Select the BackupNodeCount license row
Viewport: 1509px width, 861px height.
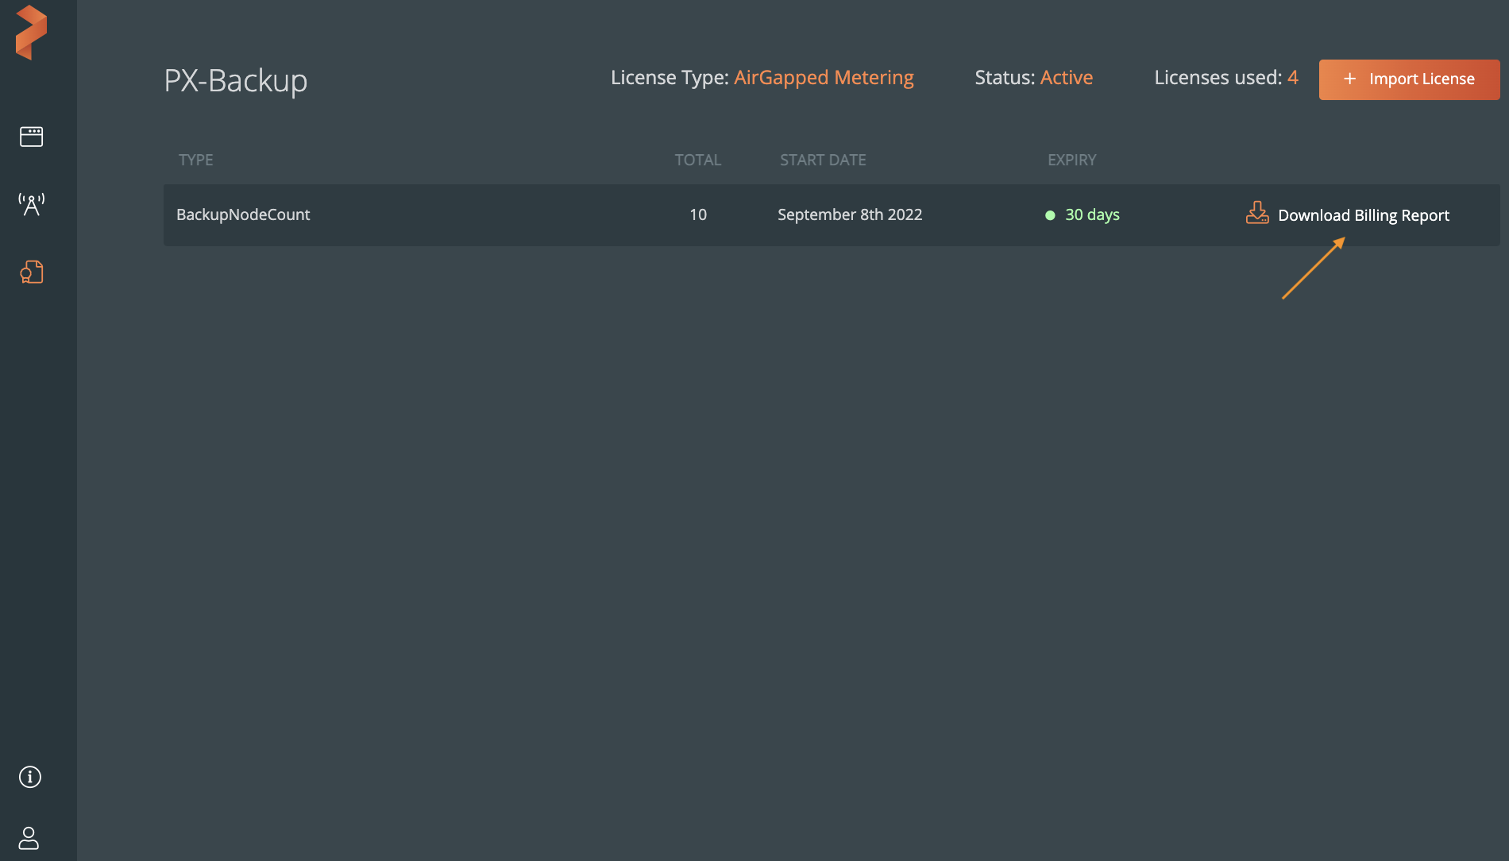(x=243, y=214)
